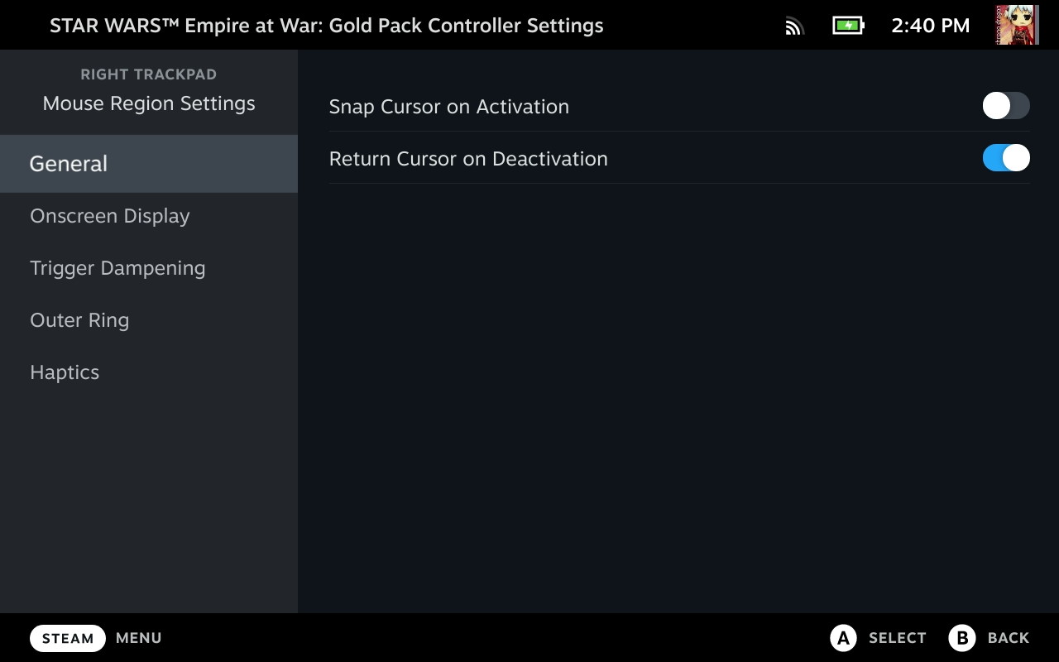Enable the Snap Cursor on Activation toggle
Screen dimensions: 1059x662
tap(1005, 106)
